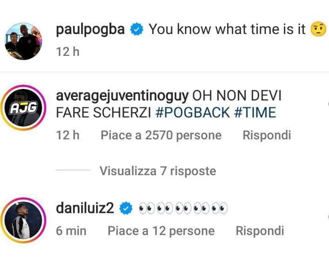View likes 'Piace a 12 persone'
The height and width of the screenshot is (258, 329).
[x=161, y=231]
